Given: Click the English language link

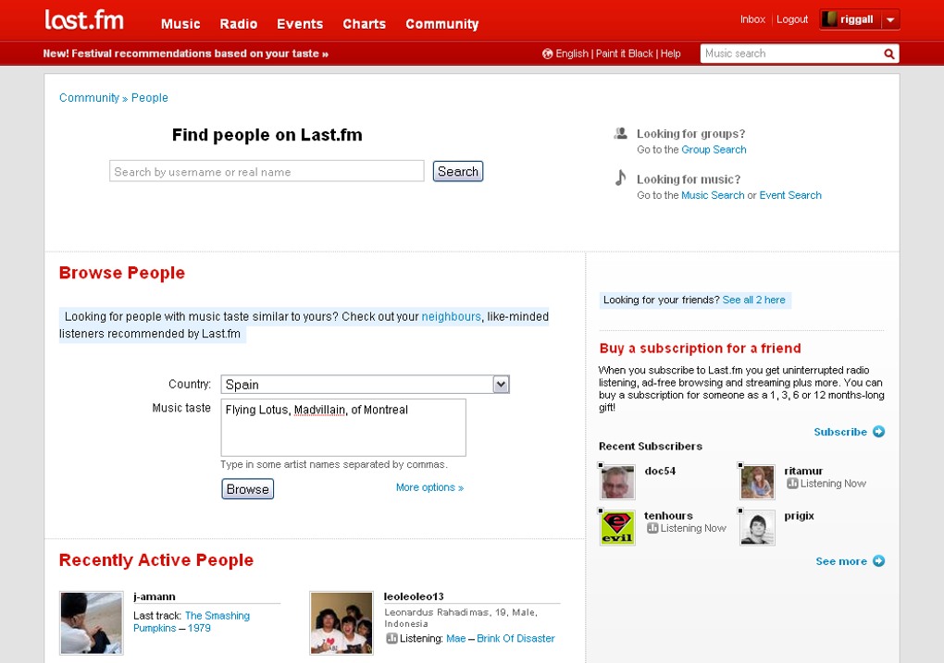Looking at the screenshot, I should tap(572, 54).
